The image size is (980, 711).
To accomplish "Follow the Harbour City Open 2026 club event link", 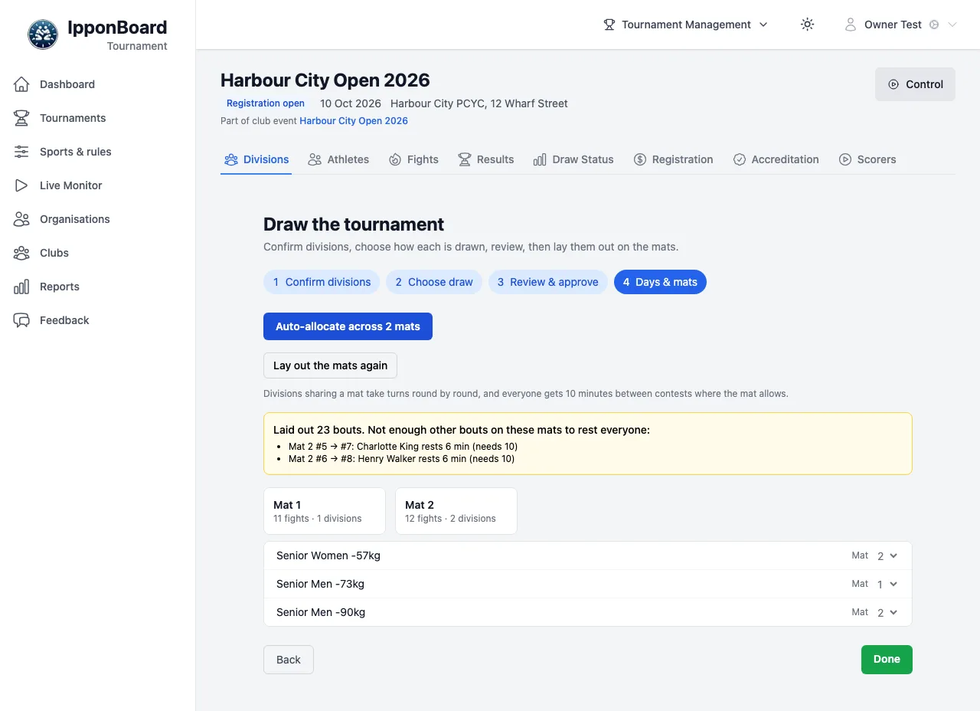I will click(354, 121).
